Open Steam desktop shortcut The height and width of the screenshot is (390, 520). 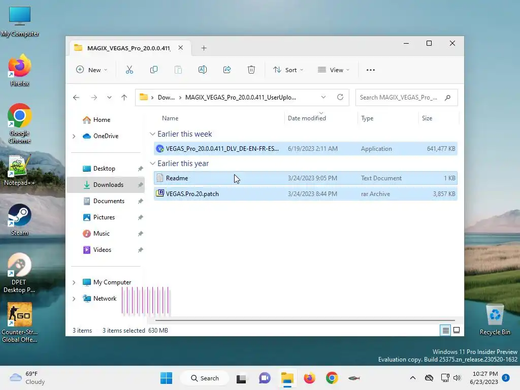click(20, 220)
